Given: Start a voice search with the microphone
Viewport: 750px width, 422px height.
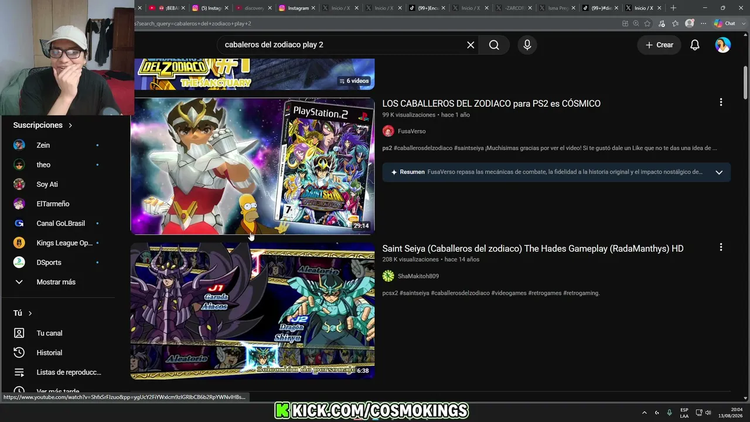Looking at the screenshot, I should point(527,45).
